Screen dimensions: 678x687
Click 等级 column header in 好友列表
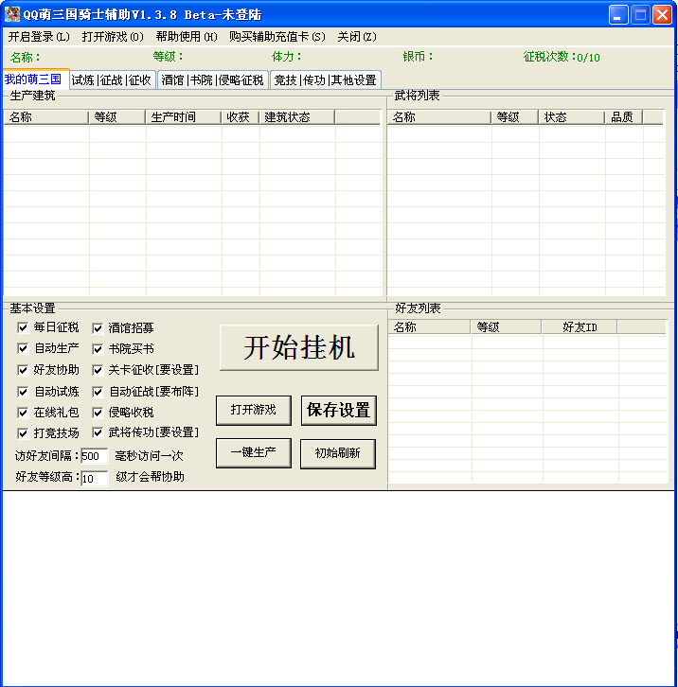click(507, 327)
